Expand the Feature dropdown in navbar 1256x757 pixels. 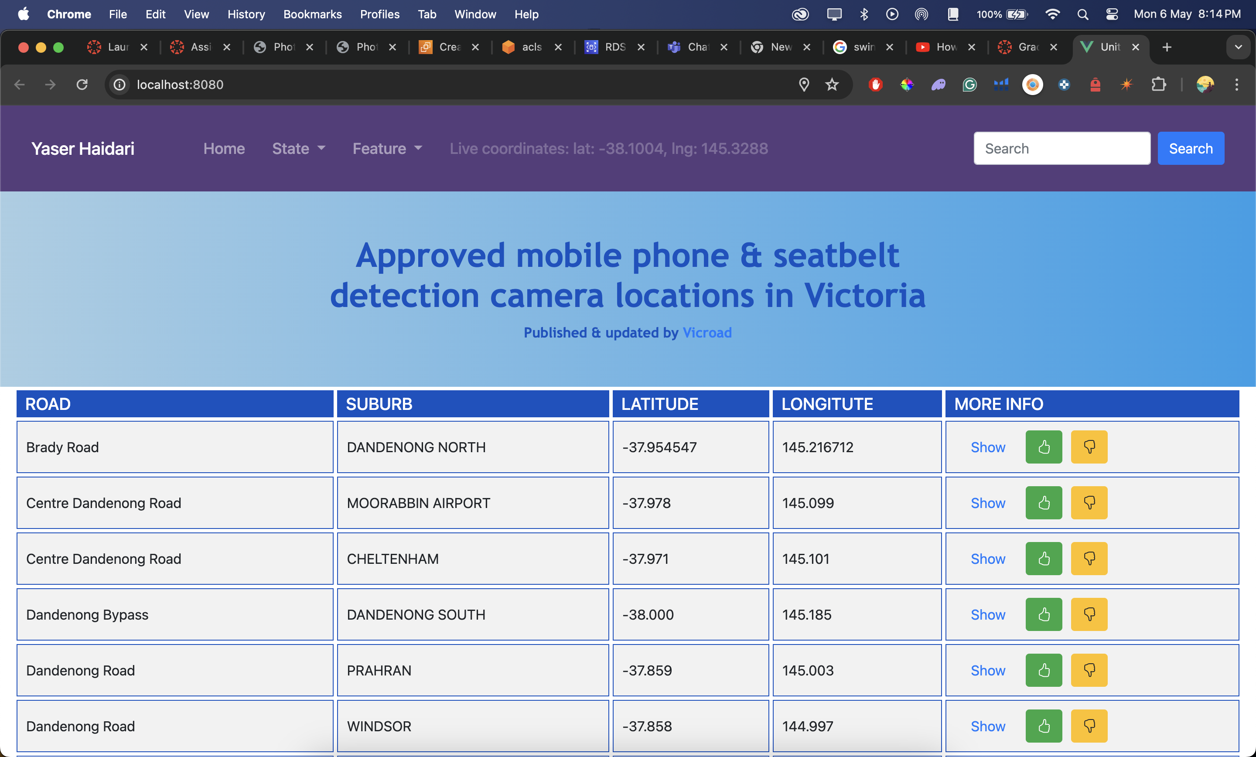coord(387,148)
